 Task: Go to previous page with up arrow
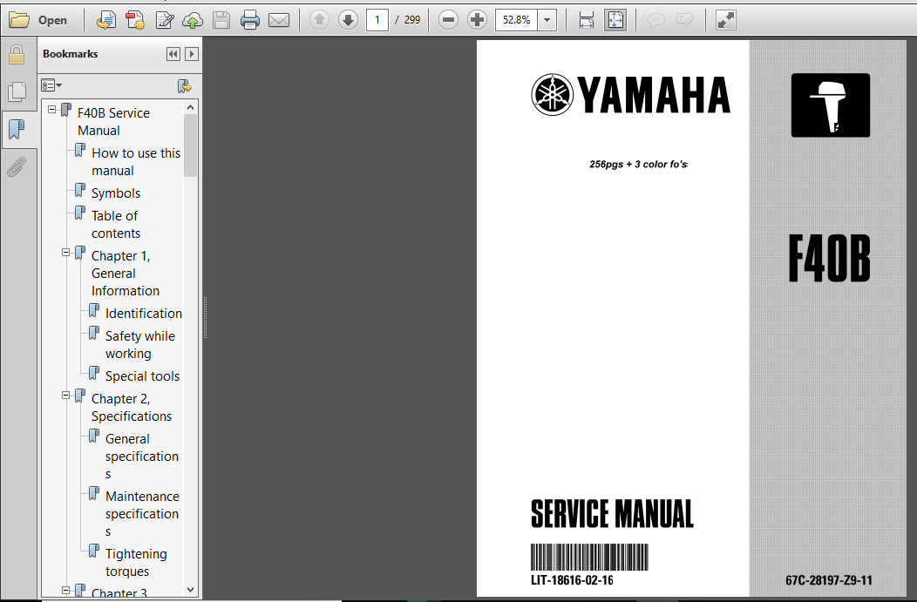[319, 20]
